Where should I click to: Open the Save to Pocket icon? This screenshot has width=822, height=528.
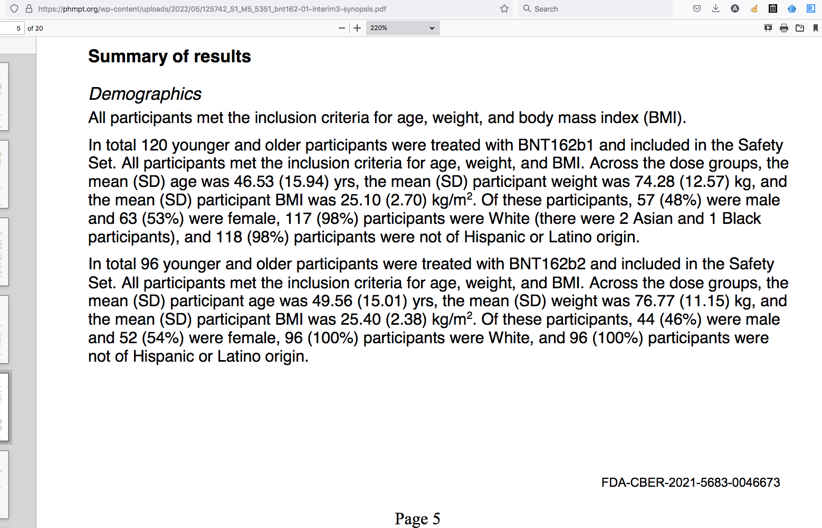coord(697,8)
